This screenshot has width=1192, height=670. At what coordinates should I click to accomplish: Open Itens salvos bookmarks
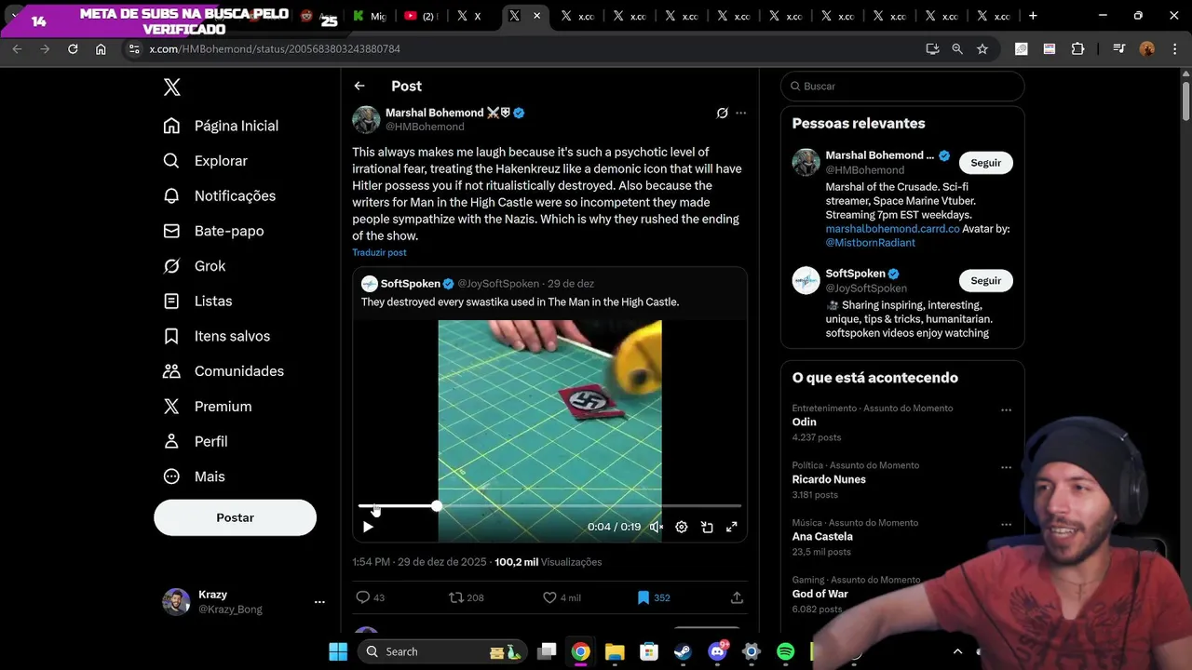coord(216,336)
